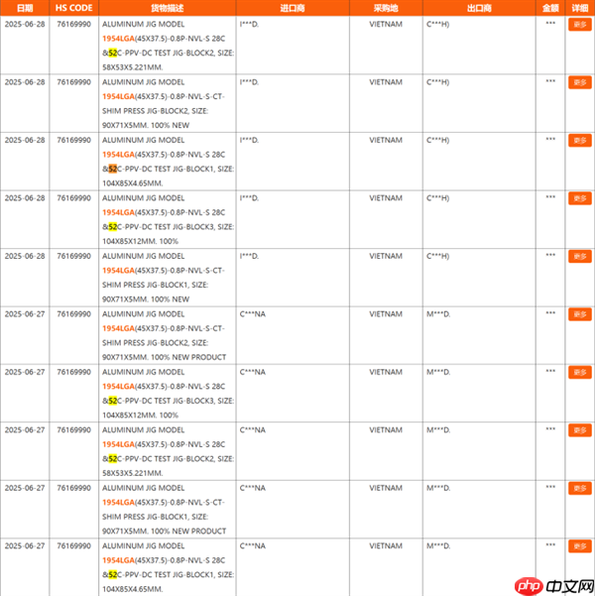Click exporter C***H) in the first row
The height and width of the screenshot is (596, 595).
[x=437, y=24]
